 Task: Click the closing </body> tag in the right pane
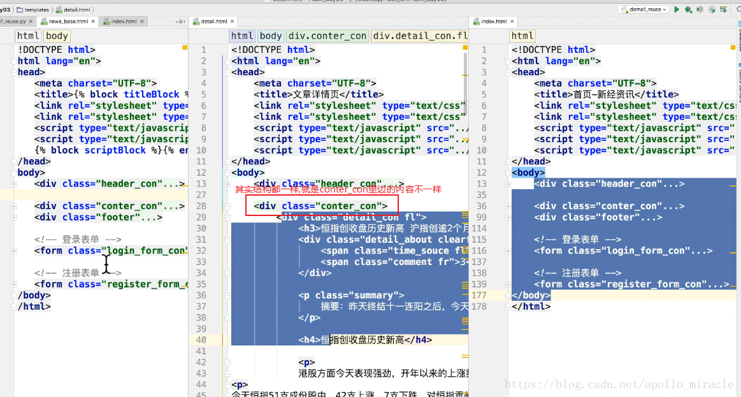531,296
